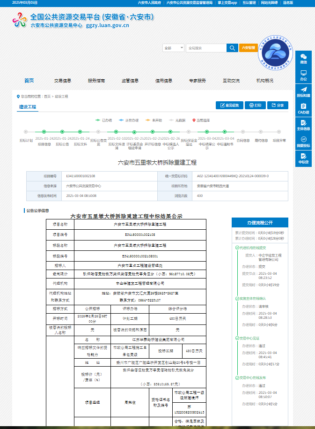315x429 pixels.
Task: Select 中标通知书 timeline node
Action: [x=225, y=132]
